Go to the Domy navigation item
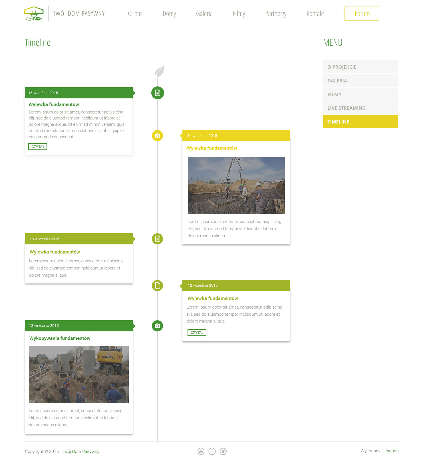The image size is (427, 462). tap(169, 14)
